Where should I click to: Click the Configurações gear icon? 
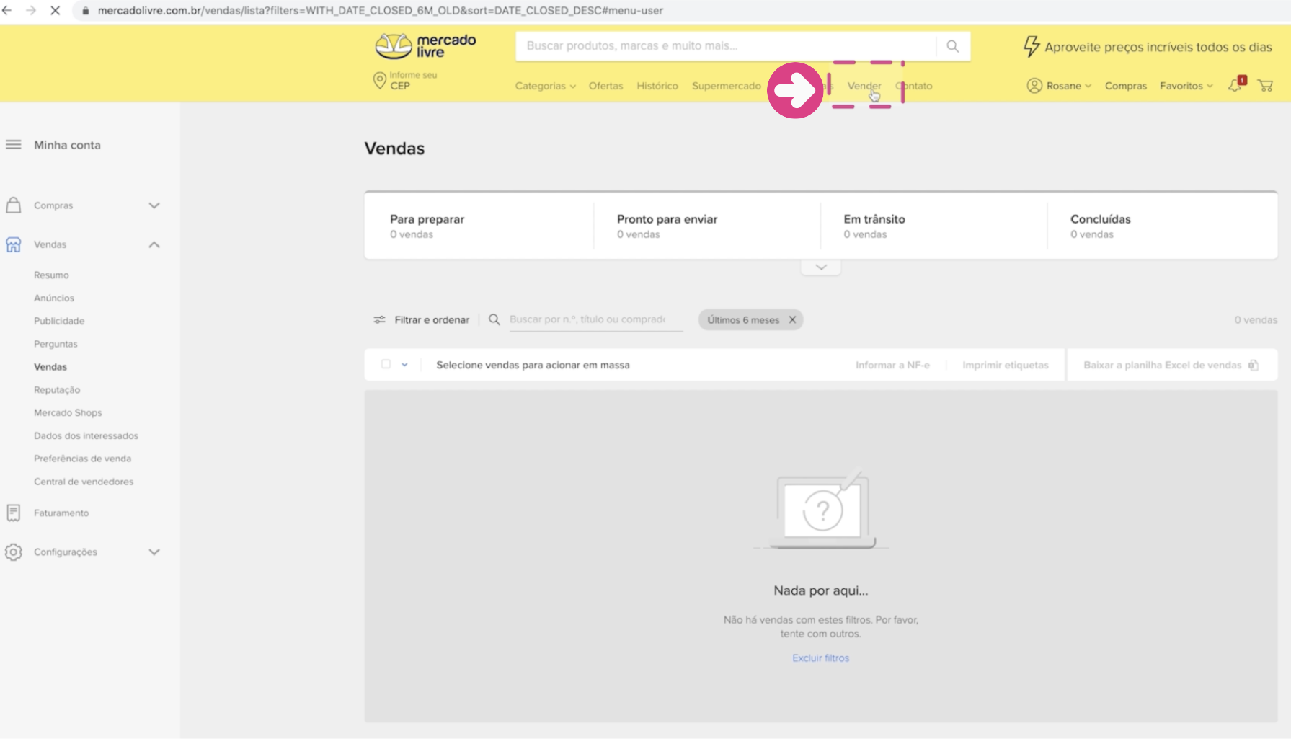pyautogui.click(x=13, y=552)
